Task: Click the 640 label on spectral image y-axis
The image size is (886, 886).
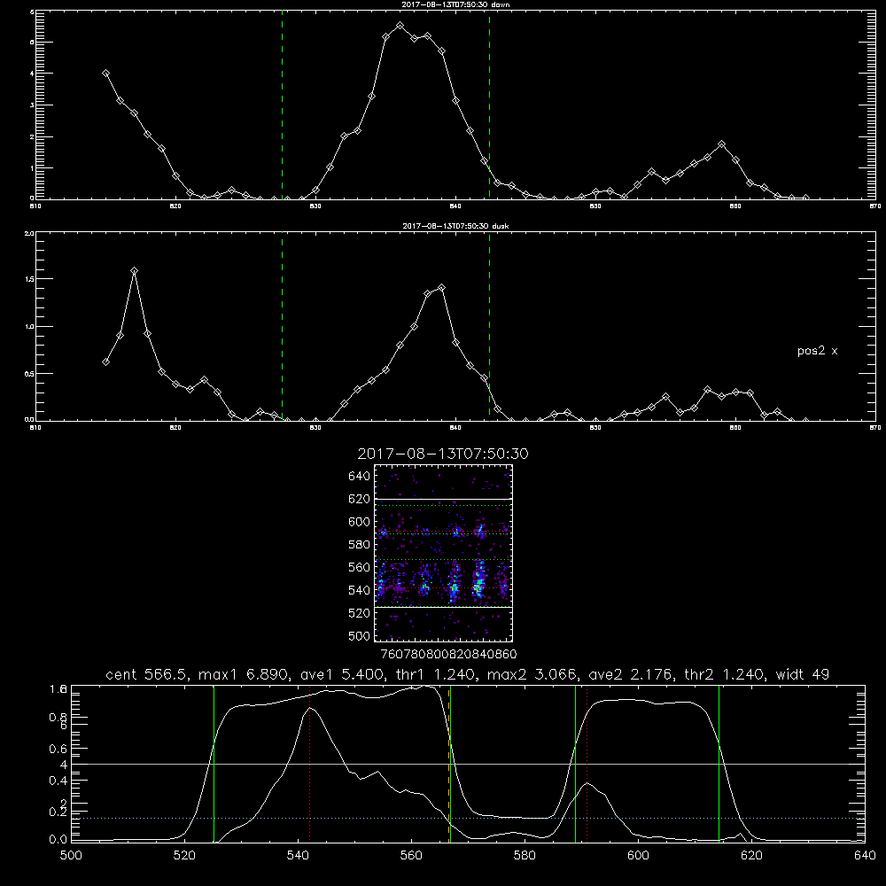Action: tap(360, 477)
